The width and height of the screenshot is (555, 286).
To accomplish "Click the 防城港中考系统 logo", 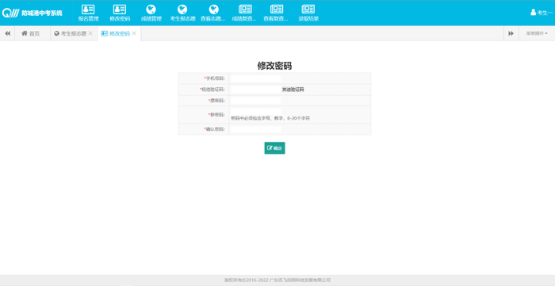I will pos(33,13).
